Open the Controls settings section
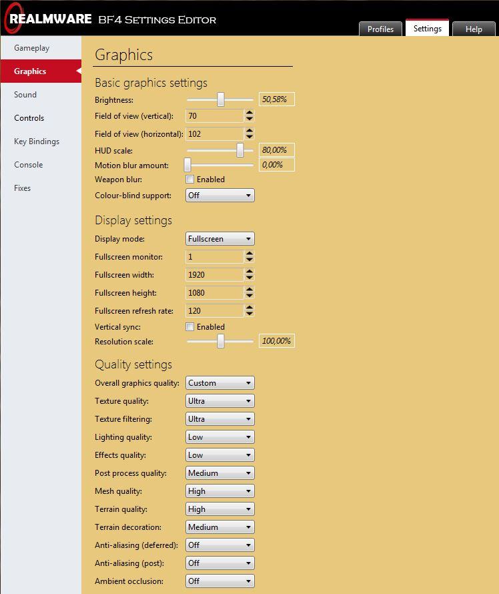 41,118
